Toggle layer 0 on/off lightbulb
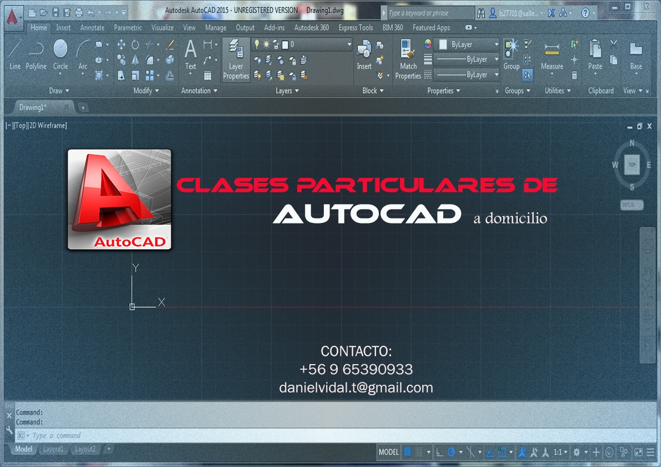This screenshot has height=467, width=661. point(257,44)
